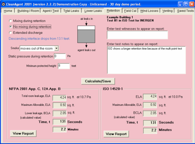Click the ISO BCLA value field
Image resolution: width=195 pixels, height=144 pixels.
[x=150, y=113]
